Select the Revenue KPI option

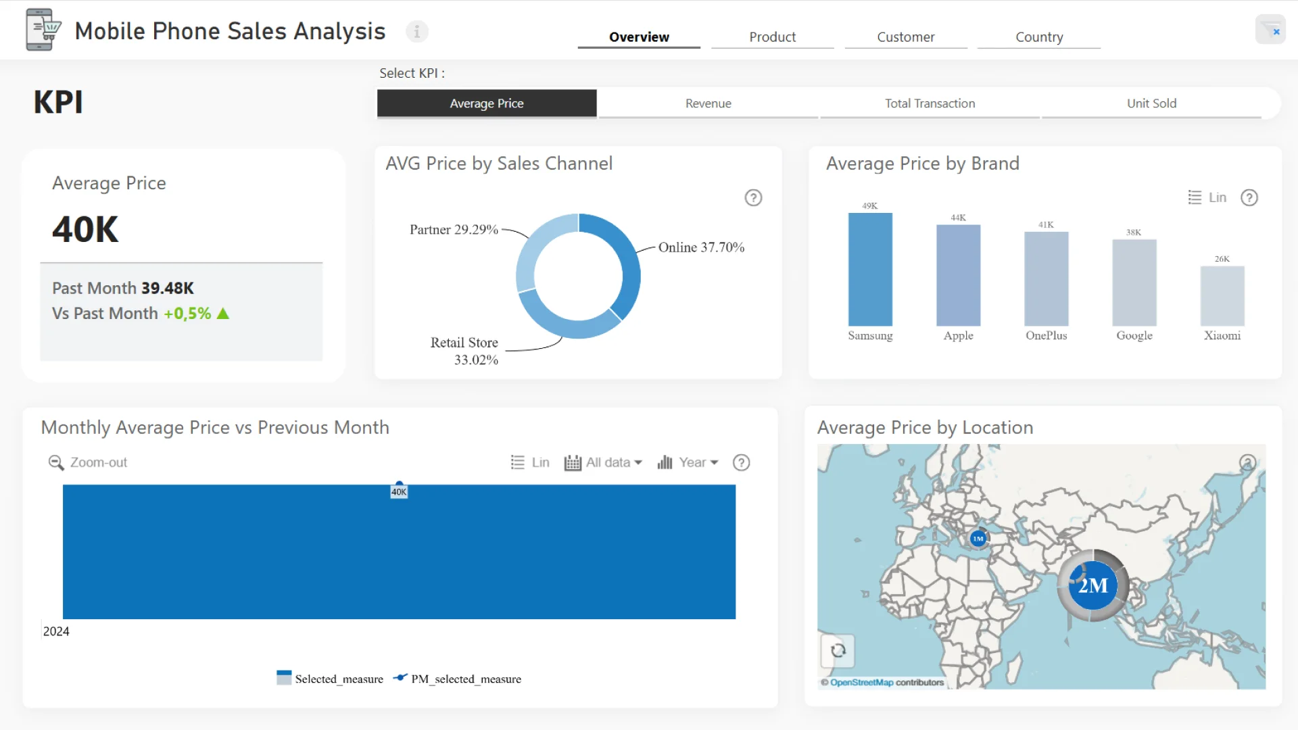[708, 103]
